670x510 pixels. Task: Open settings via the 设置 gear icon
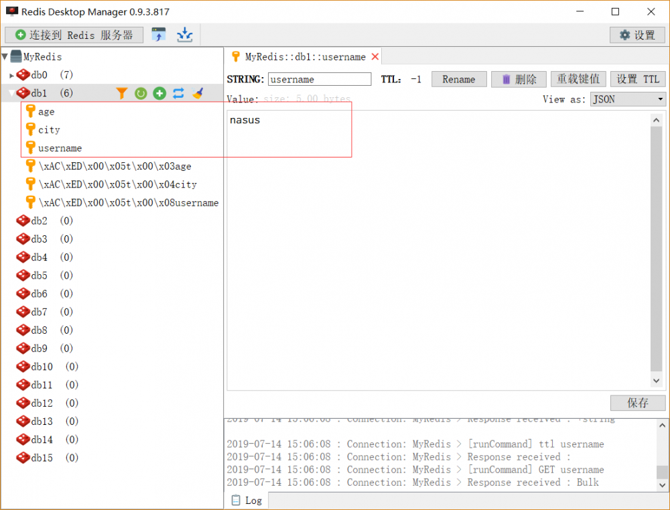pyautogui.click(x=636, y=34)
